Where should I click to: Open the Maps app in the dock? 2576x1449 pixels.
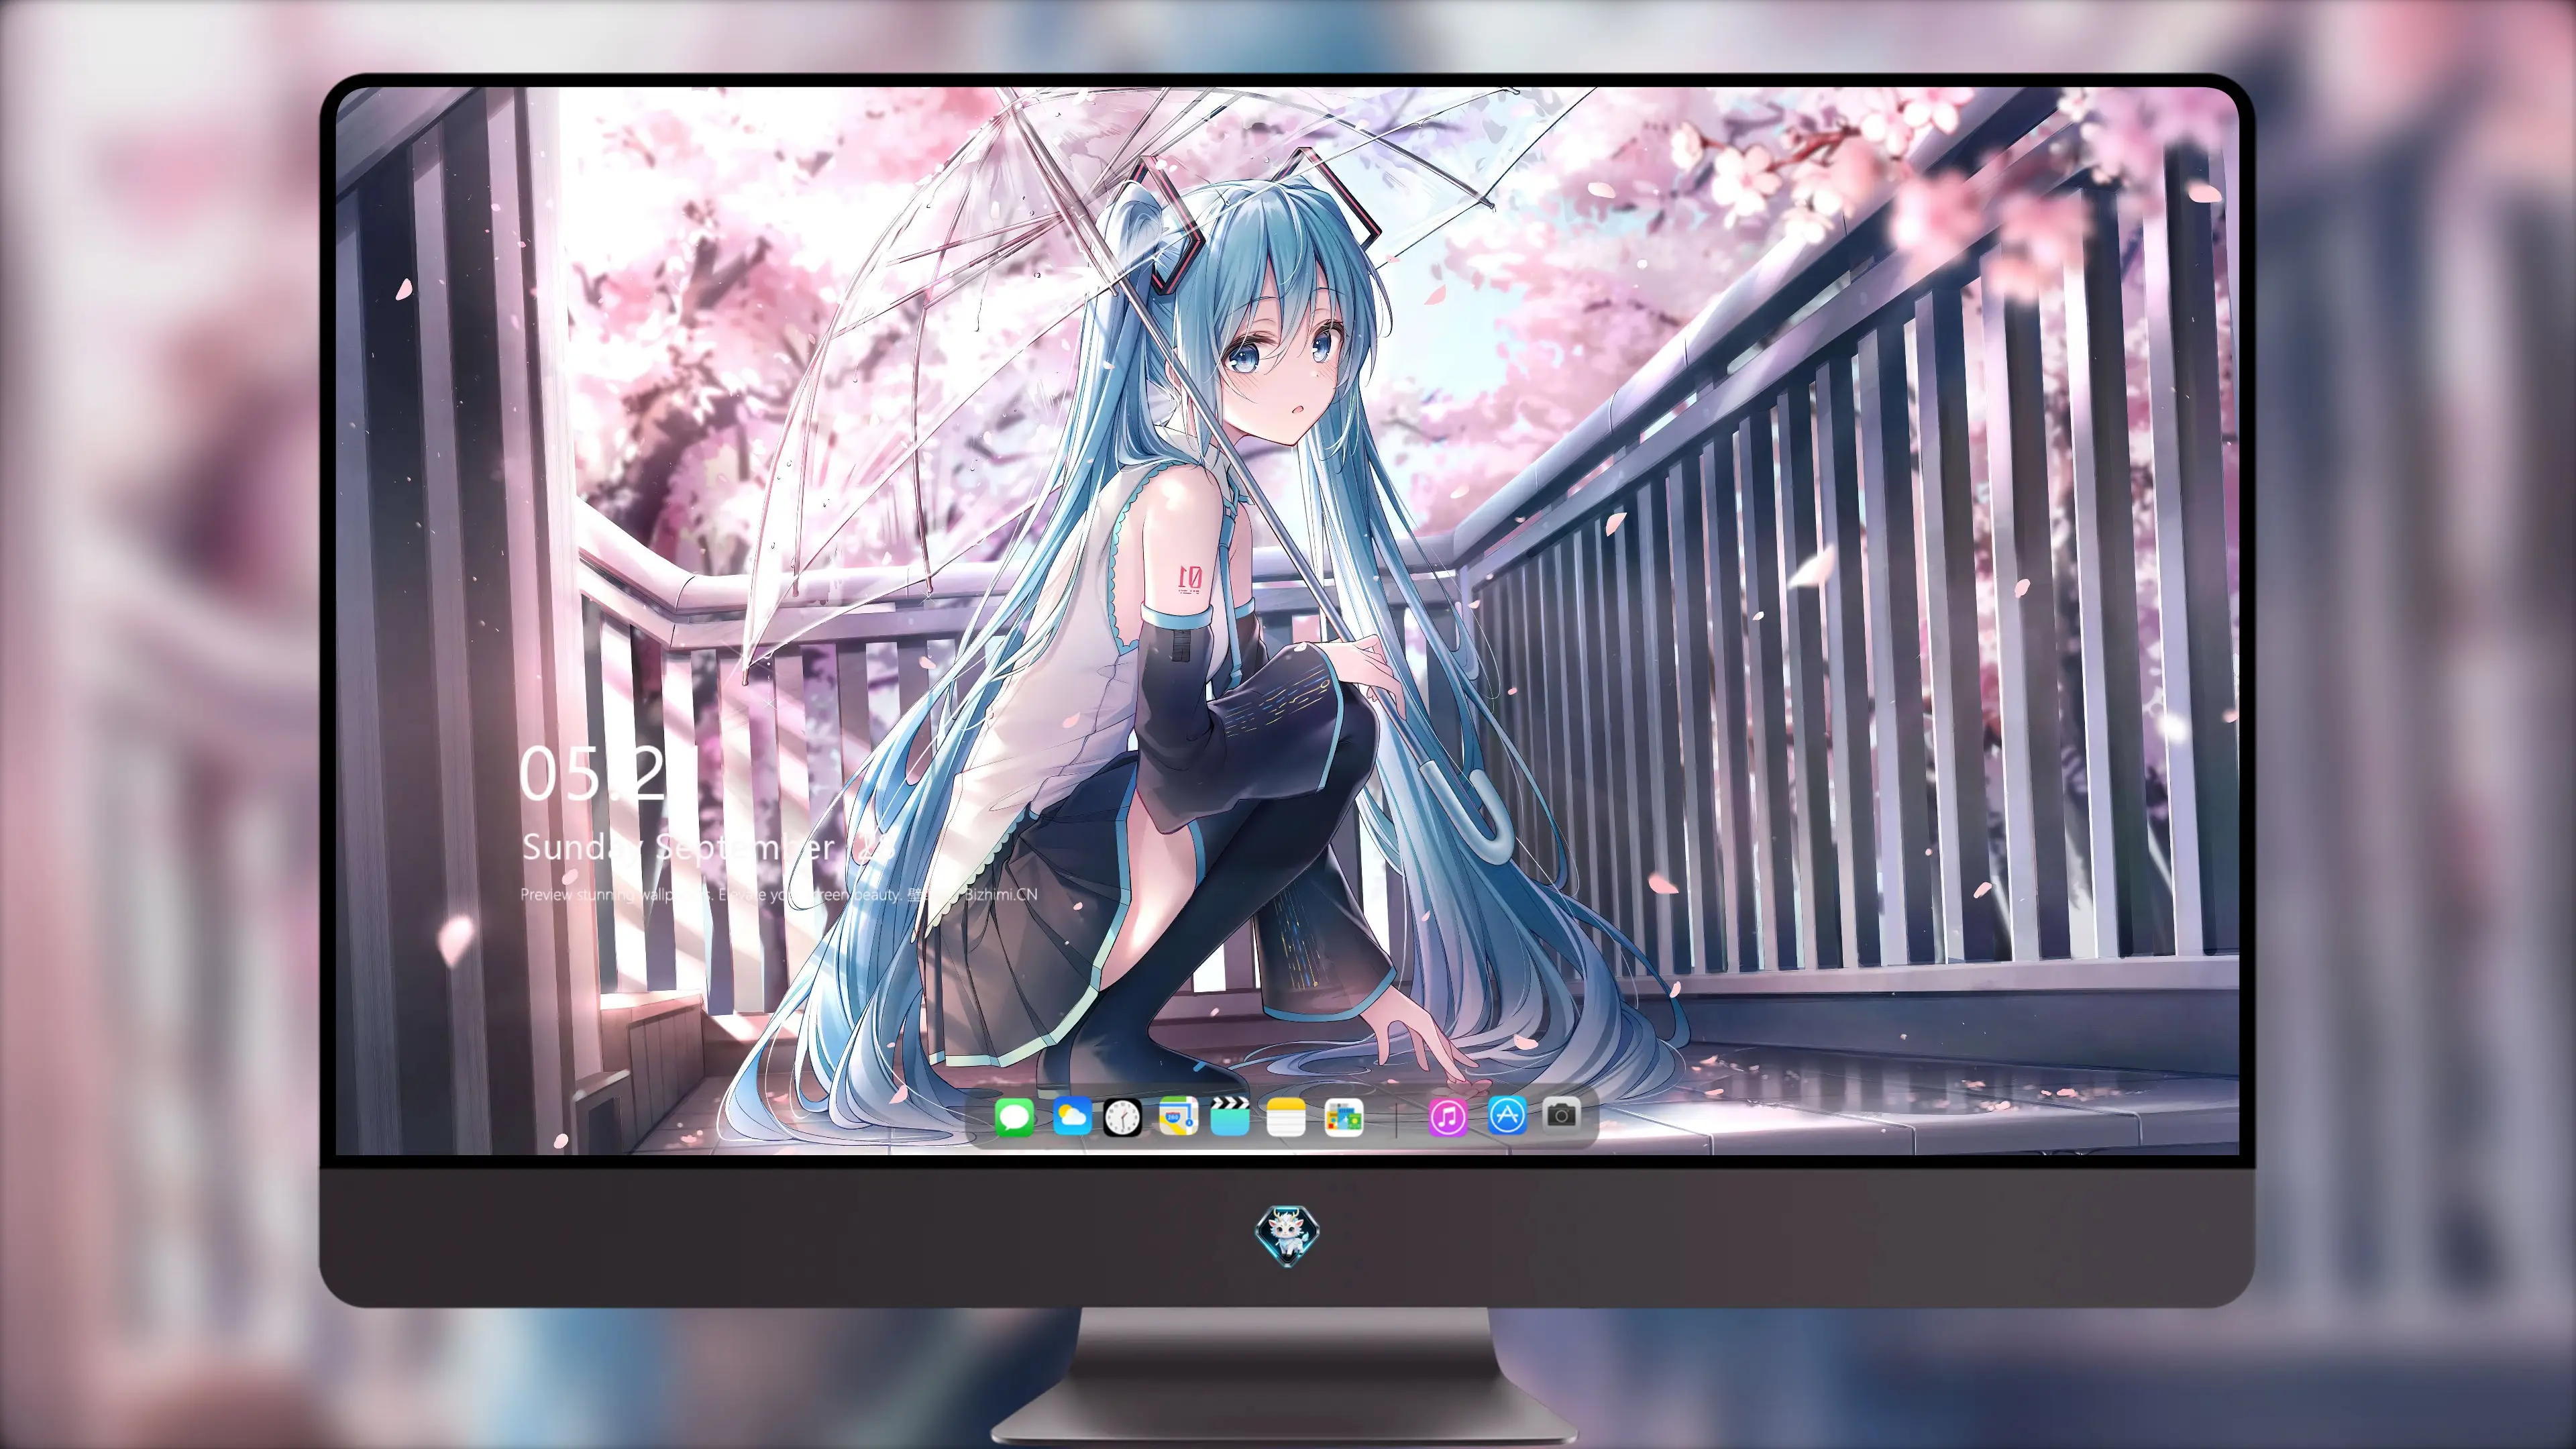tap(1178, 1116)
